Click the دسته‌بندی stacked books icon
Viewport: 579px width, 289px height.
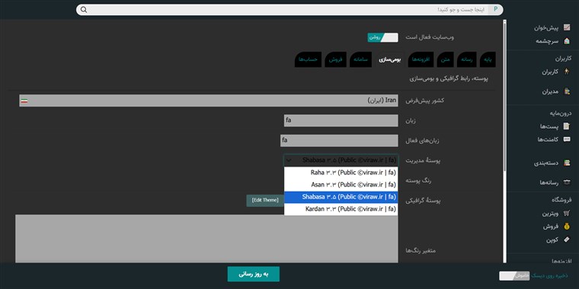click(x=567, y=163)
